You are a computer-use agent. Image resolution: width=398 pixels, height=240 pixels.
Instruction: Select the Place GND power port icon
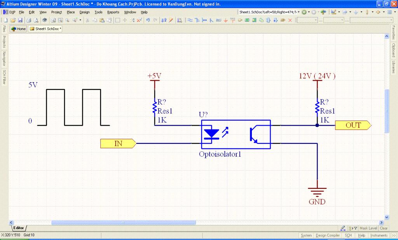(x=226, y=20)
